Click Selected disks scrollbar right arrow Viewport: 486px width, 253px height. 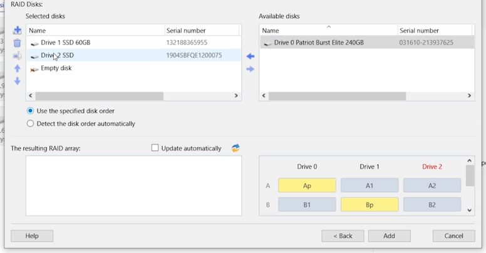(236, 95)
